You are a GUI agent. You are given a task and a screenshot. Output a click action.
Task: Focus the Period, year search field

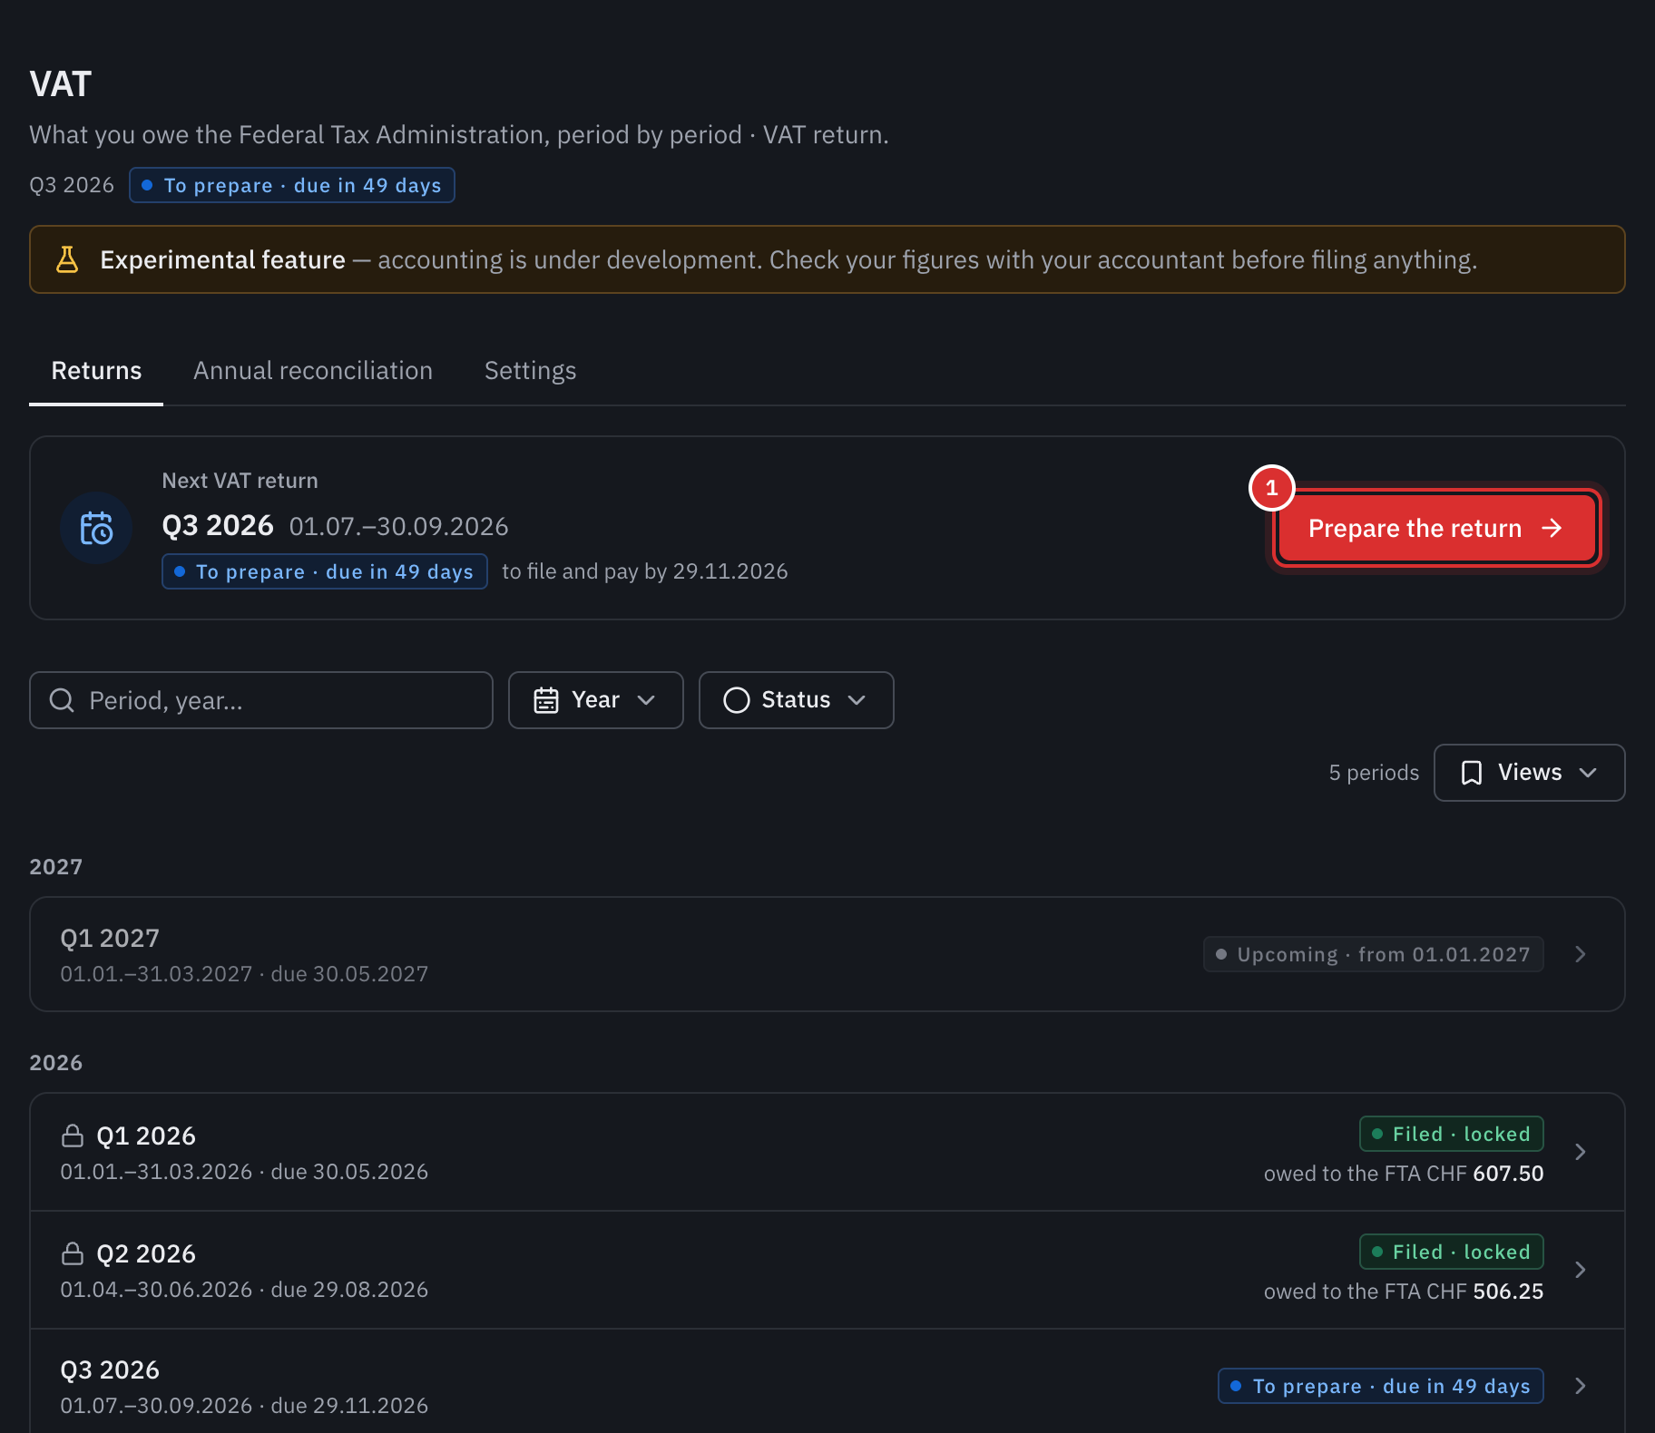coord(261,700)
